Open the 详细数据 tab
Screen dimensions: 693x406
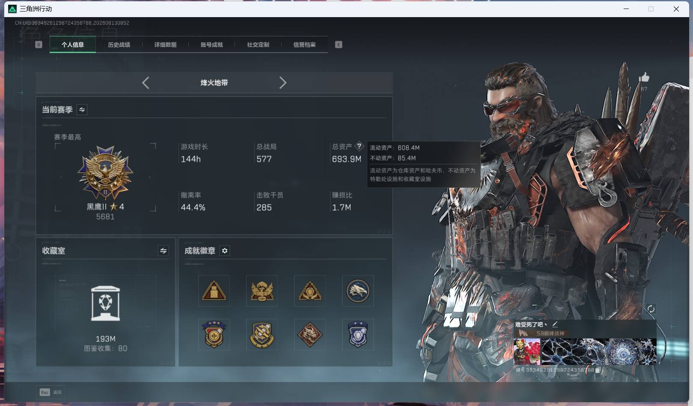pos(165,44)
